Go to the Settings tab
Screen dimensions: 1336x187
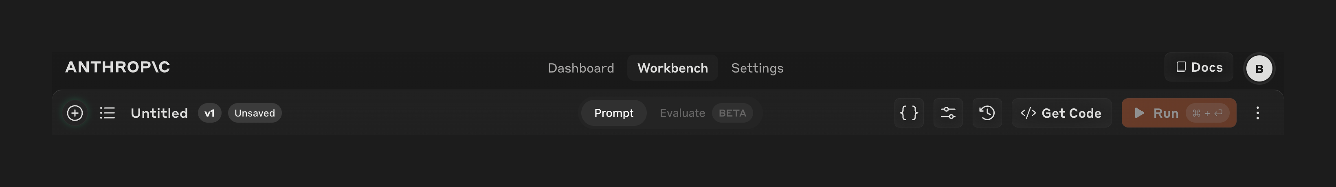tap(757, 68)
